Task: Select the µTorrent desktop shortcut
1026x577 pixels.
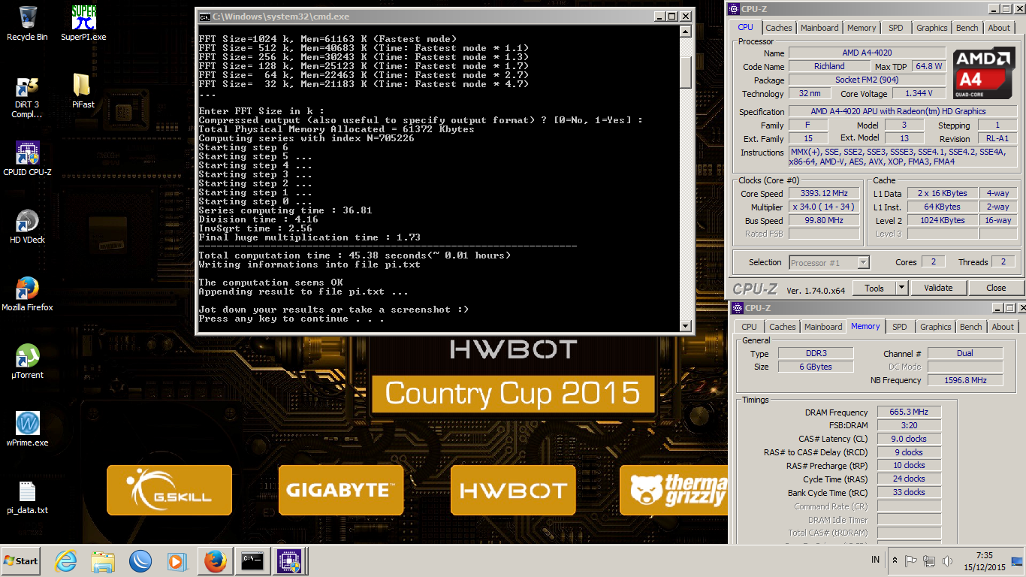Action: (27, 361)
